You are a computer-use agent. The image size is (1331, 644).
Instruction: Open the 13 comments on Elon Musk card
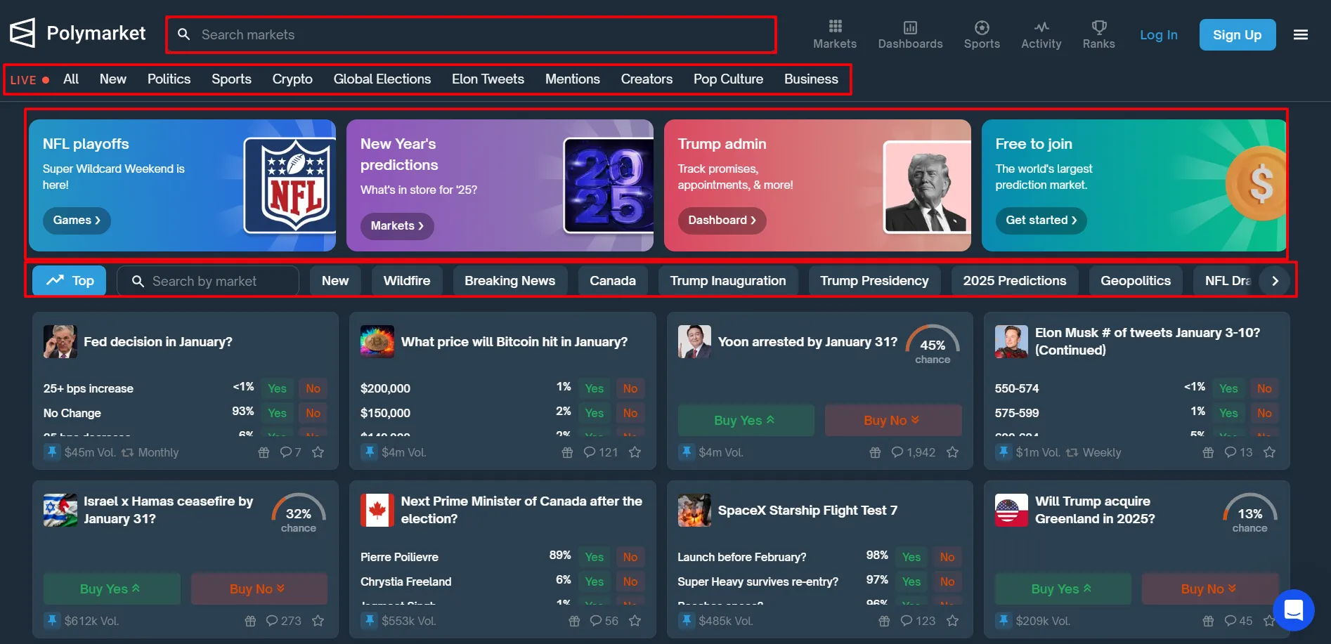pos(1238,452)
